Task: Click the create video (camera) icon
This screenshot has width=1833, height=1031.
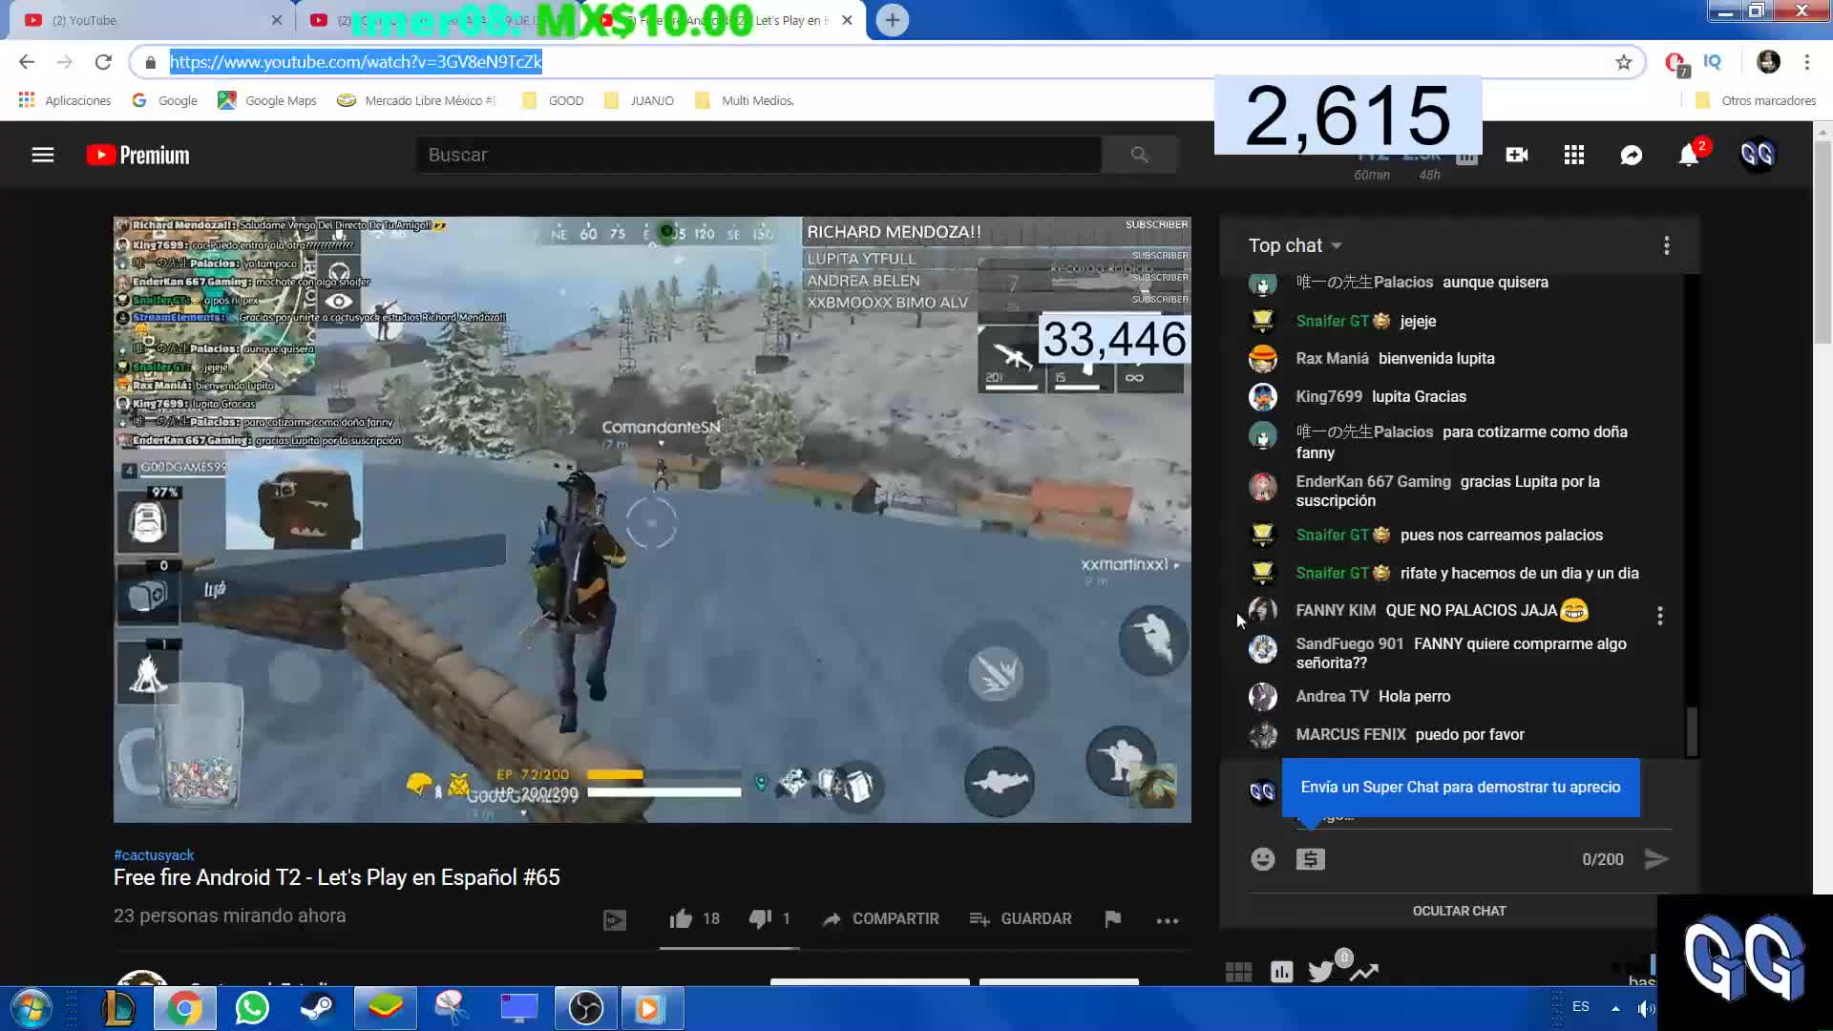Action: (1516, 155)
